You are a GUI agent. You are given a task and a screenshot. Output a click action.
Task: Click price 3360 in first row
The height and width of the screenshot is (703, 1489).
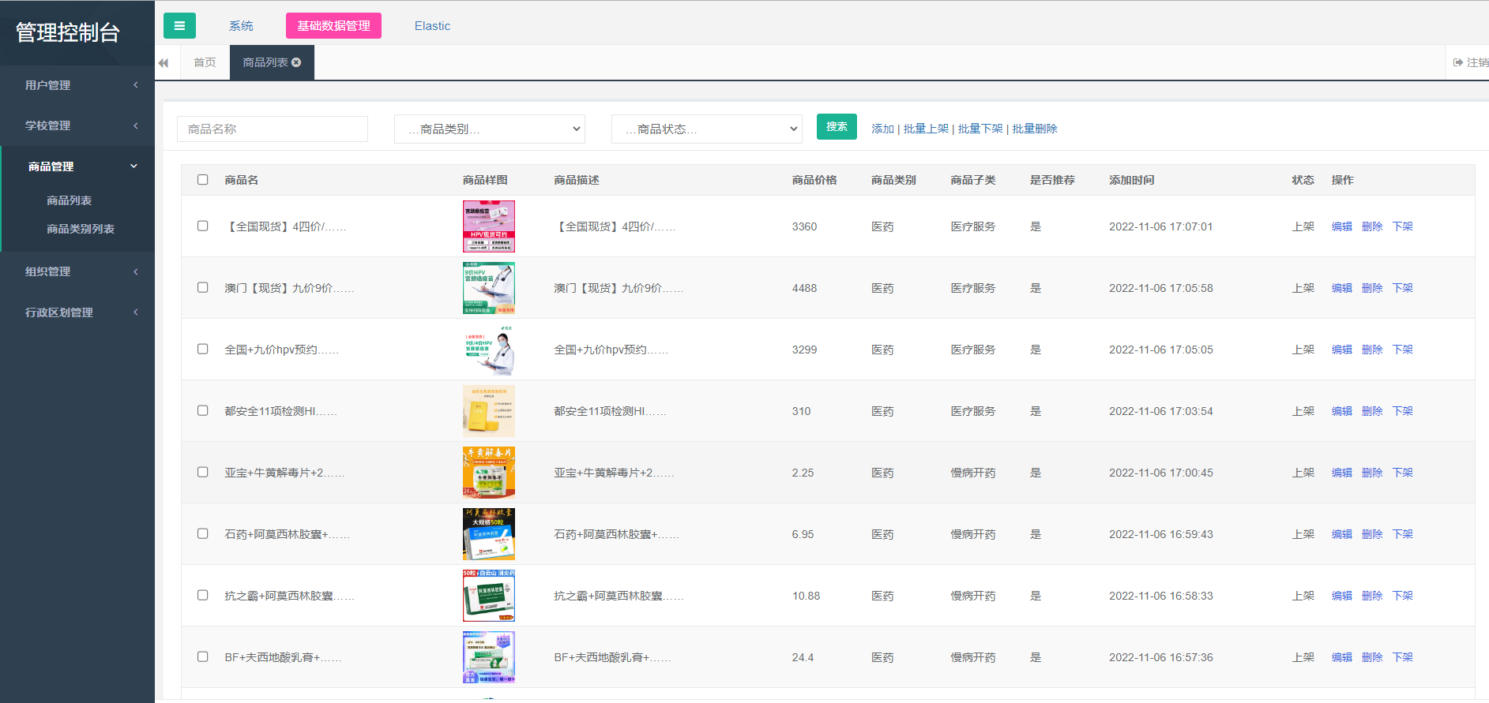805,226
